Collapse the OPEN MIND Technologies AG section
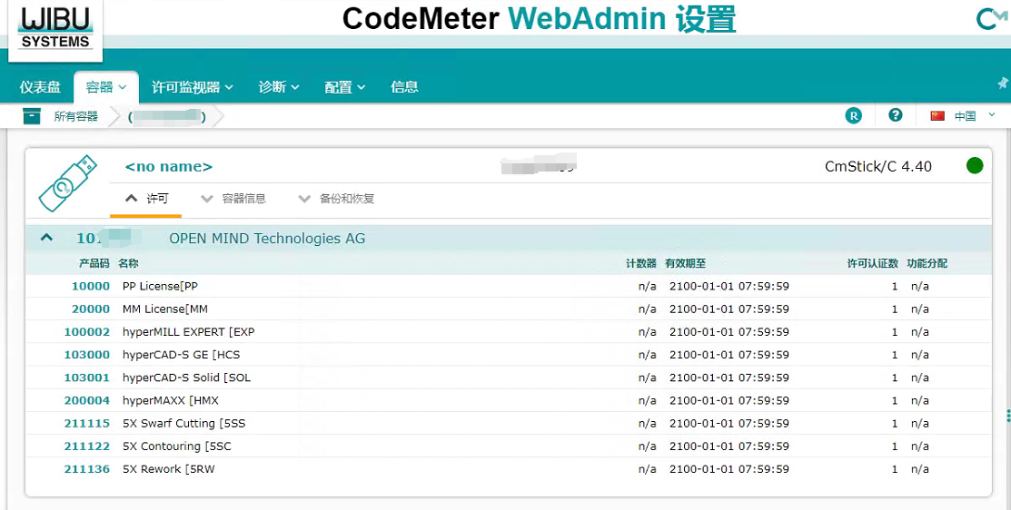 pos(46,238)
